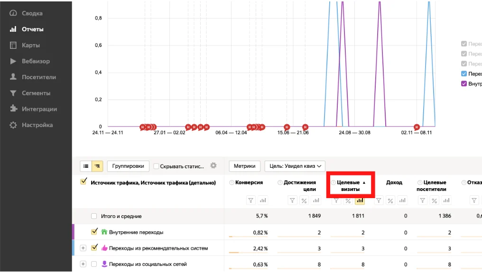Check the Итого и средние checkbox

(x=94, y=216)
